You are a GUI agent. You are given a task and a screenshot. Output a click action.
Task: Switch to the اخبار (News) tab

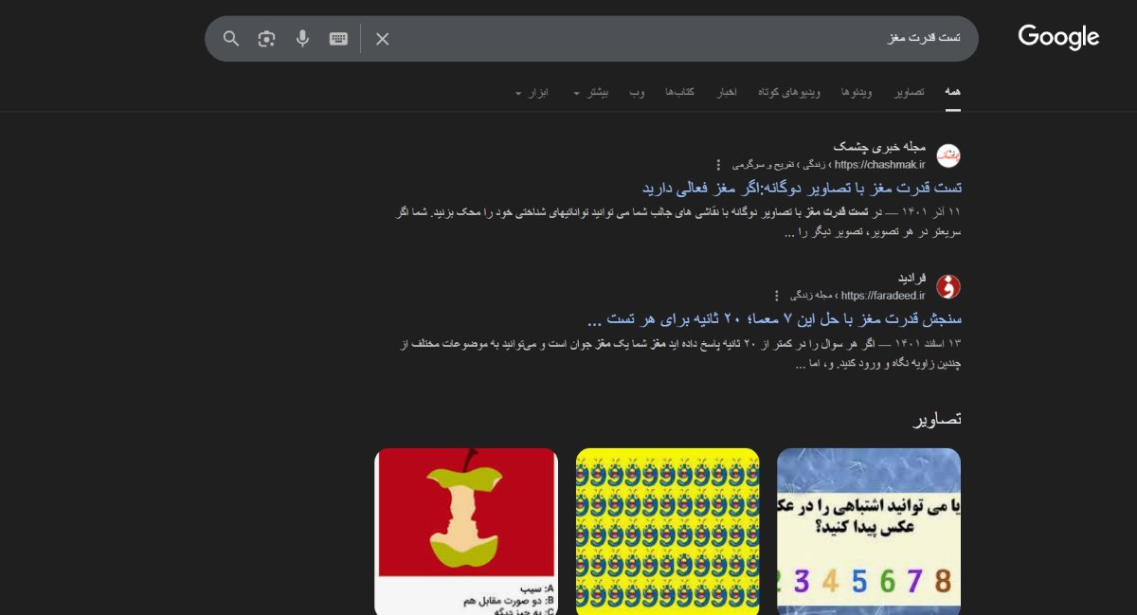click(x=726, y=93)
